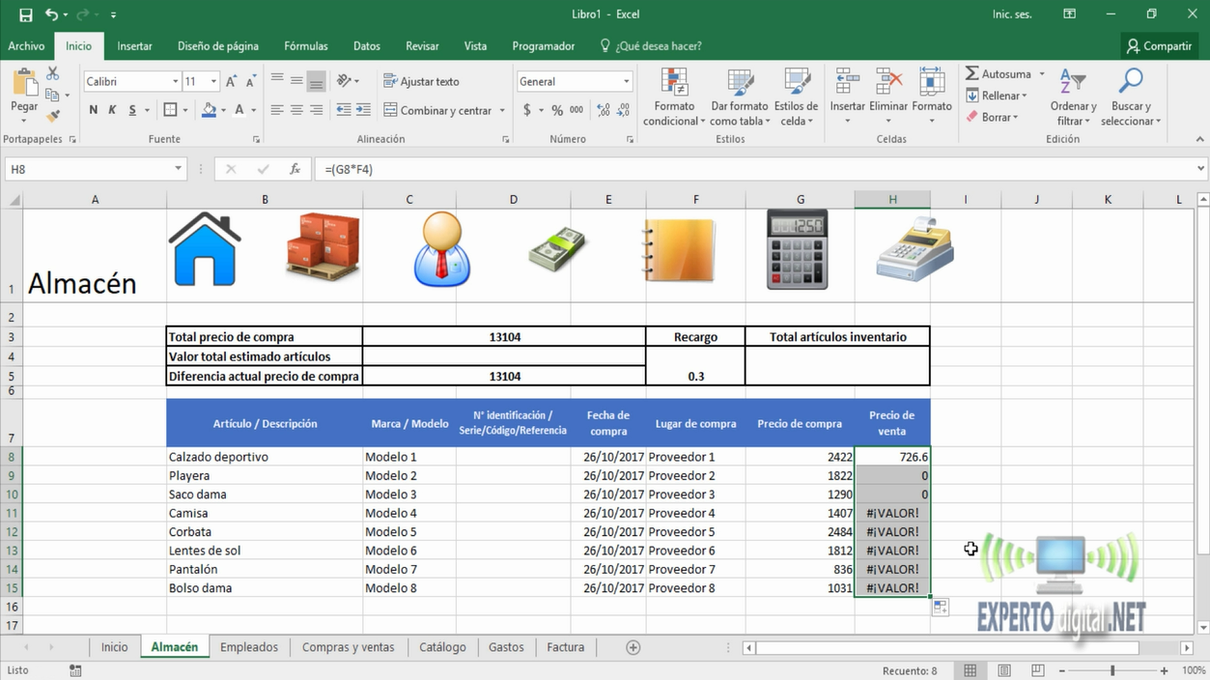Click the Compartir button

click(1159, 46)
